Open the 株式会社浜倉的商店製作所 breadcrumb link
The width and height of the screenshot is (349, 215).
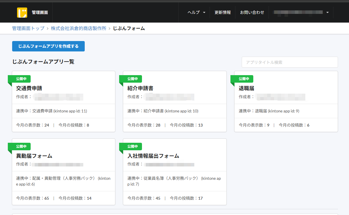click(78, 28)
